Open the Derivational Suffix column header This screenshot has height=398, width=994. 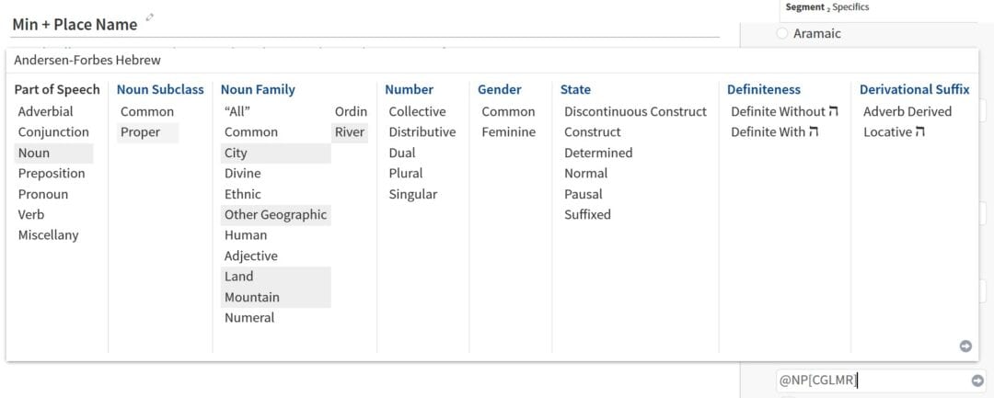[914, 90]
